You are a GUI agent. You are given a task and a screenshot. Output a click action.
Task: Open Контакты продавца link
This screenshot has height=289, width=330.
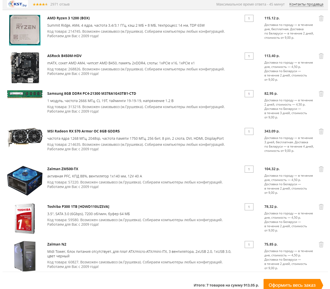pos(306,4)
